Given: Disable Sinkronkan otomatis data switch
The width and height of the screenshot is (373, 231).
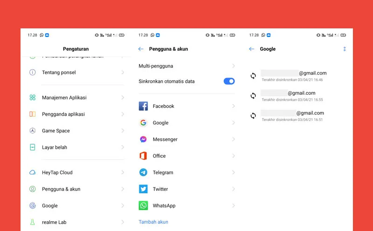Looking at the screenshot, I should pyautogui.click(x=229, y=81).
